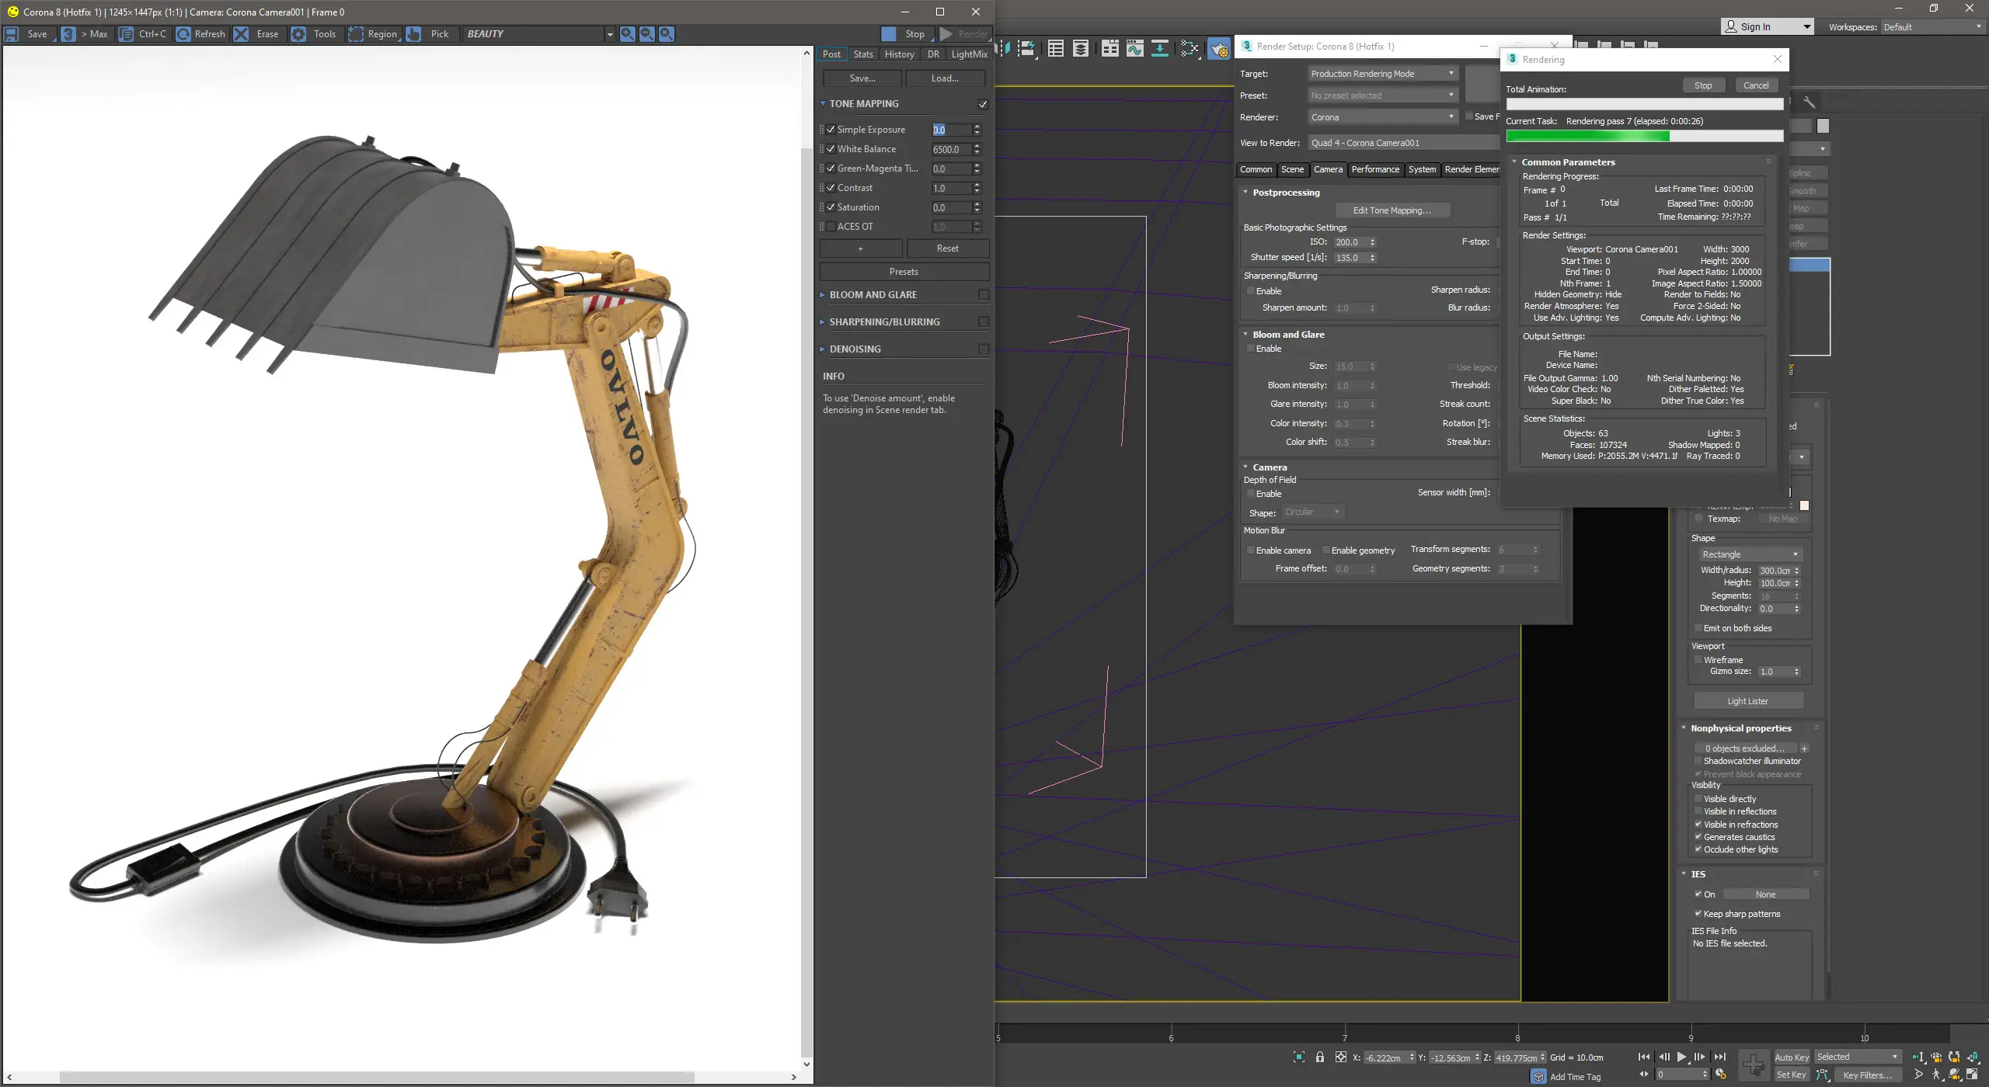
Task: Switch to the LightMix tab
Action: pyautogui.click(x=969, y=54)
